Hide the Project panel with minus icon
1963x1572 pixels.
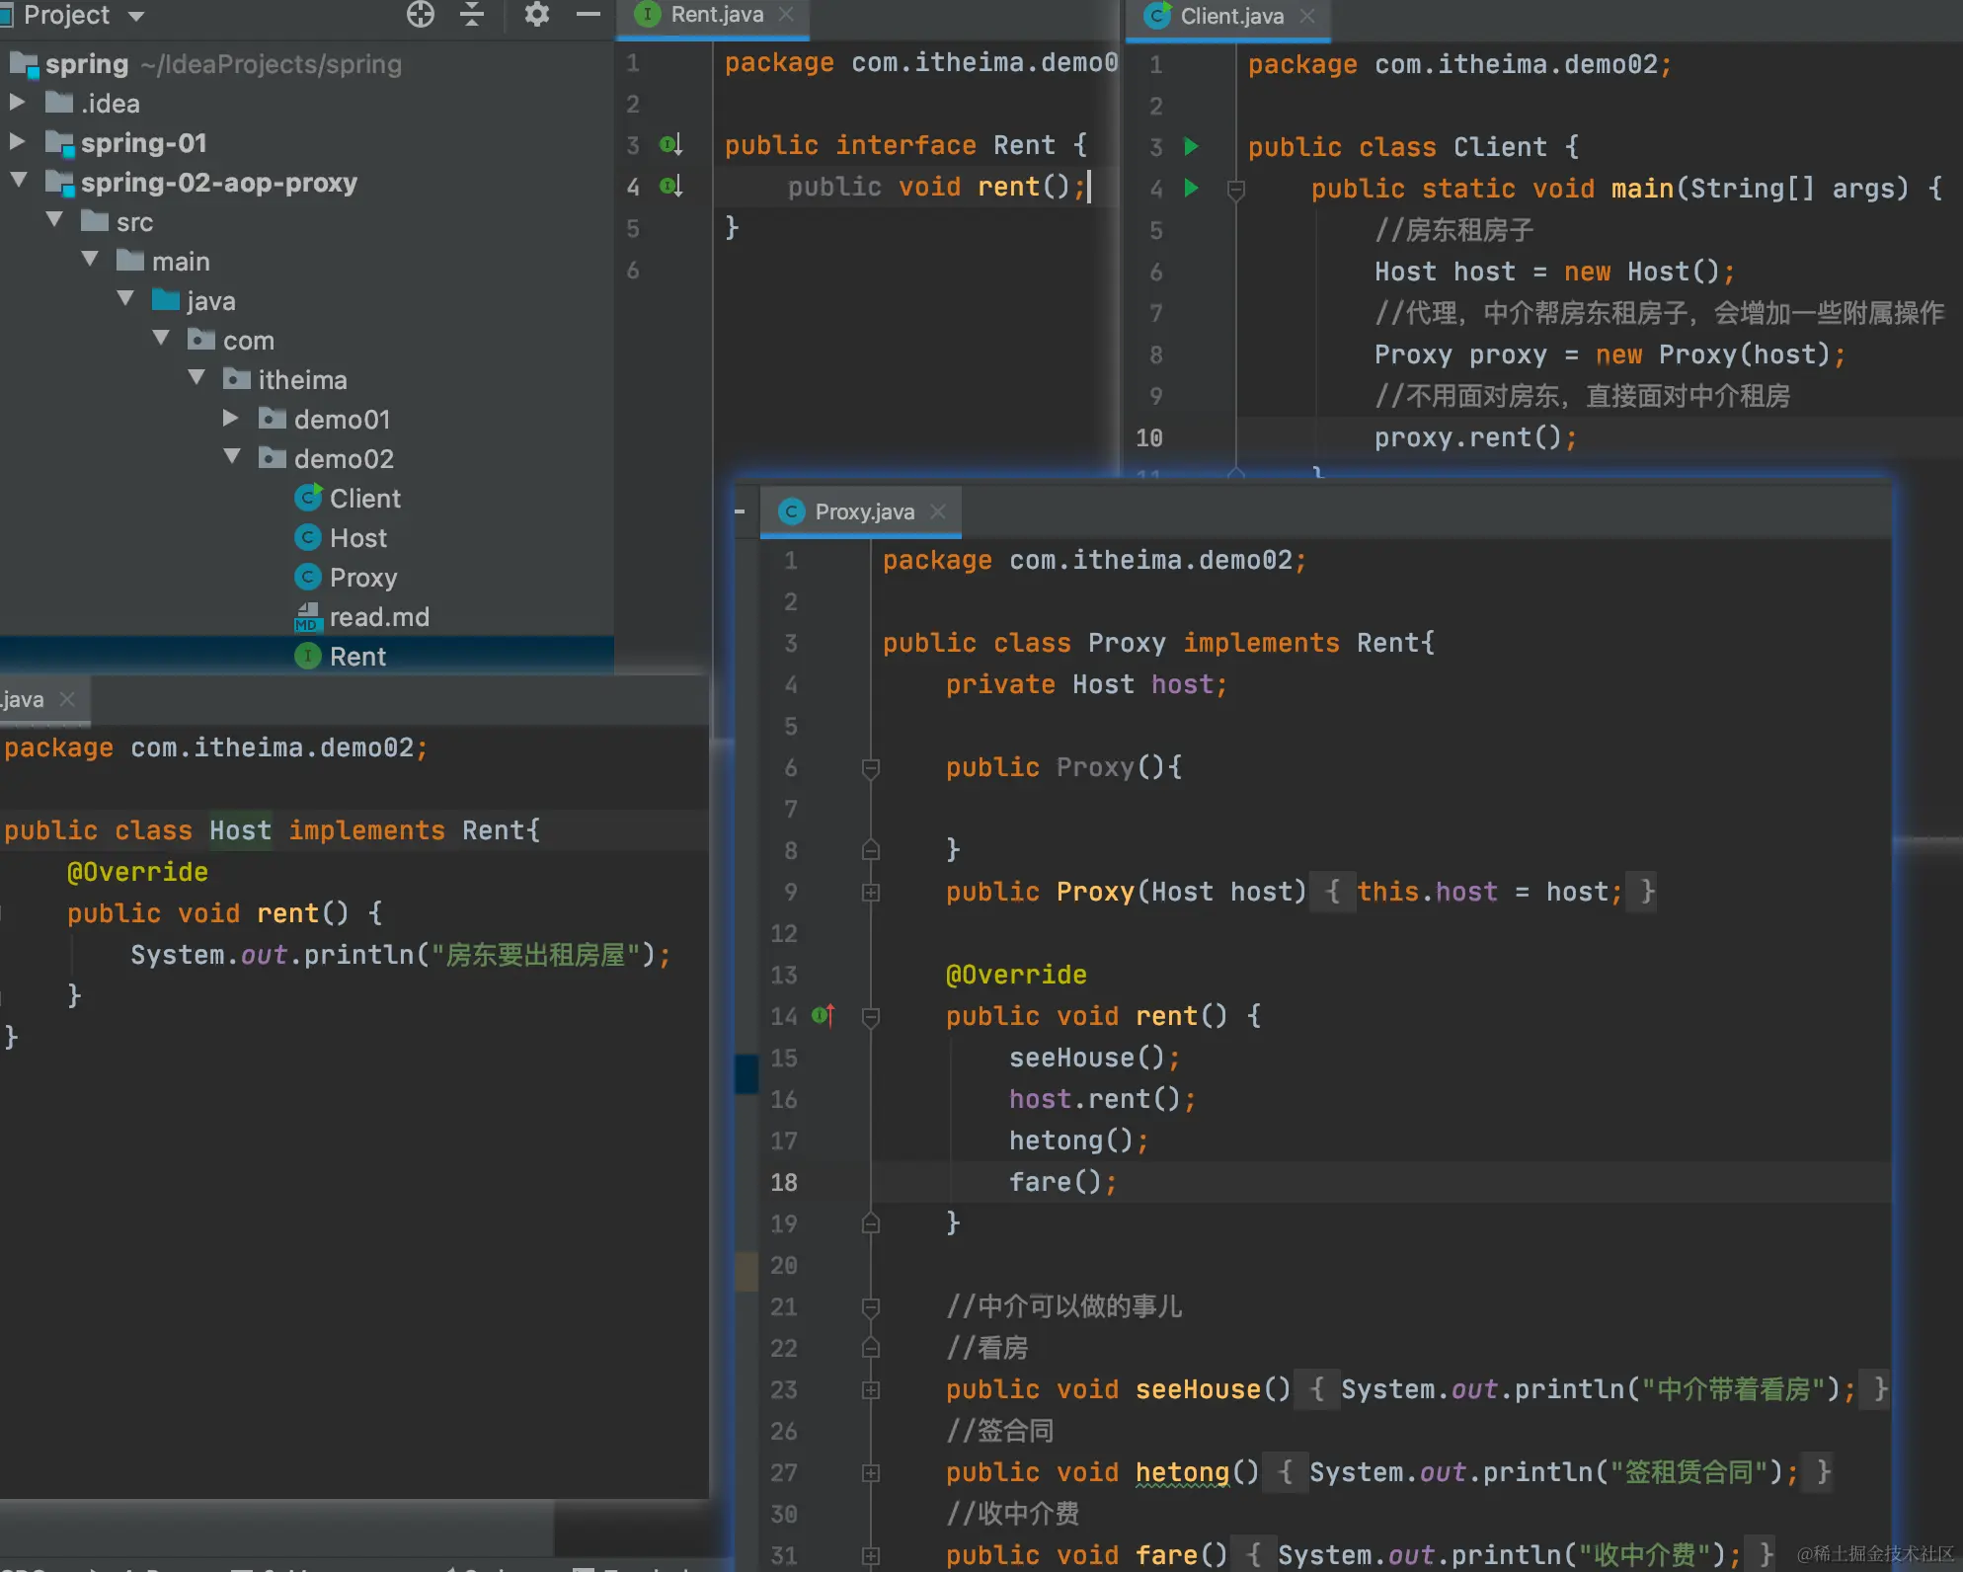[589, 15]
